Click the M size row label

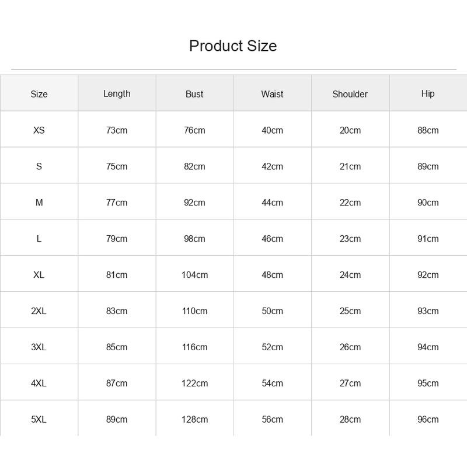click(39, 203)
